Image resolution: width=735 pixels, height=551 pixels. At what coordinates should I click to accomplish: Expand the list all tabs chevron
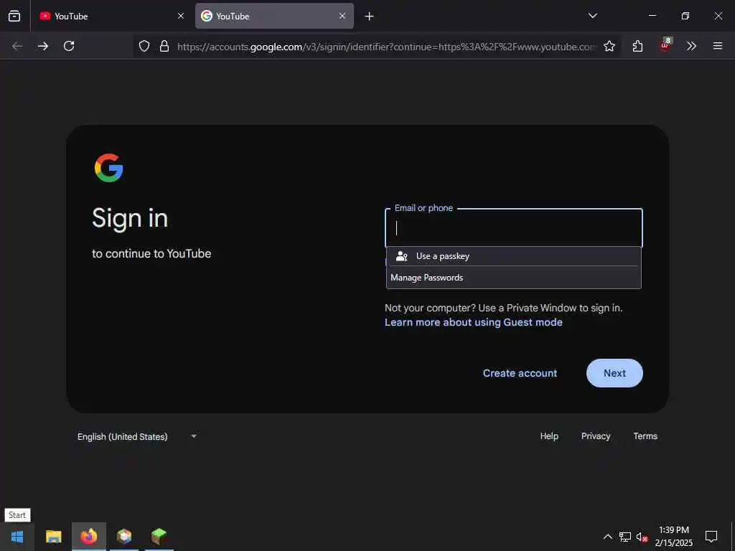[592, 16]
